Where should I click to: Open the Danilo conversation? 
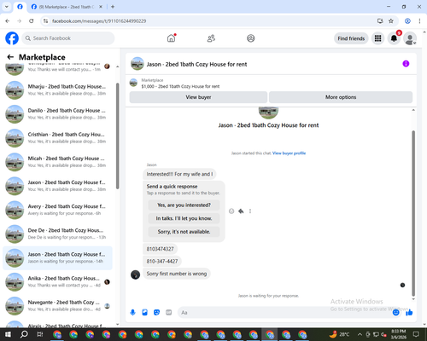click(57, 114)
